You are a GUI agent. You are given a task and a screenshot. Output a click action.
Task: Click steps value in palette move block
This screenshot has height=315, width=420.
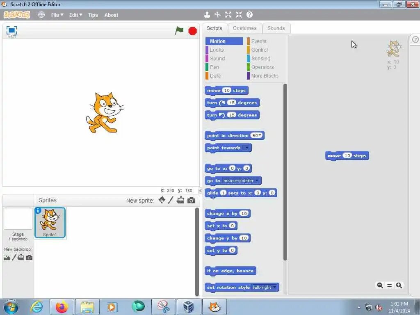(226, 90)
